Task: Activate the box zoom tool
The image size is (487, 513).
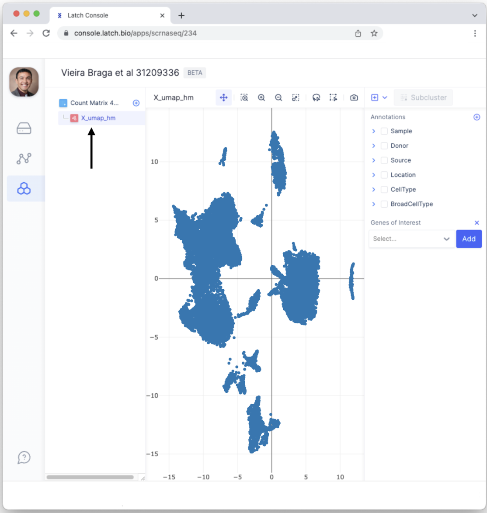Action: coord(244,97)
